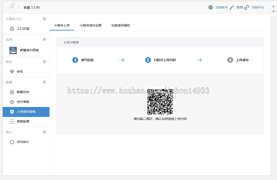Click the link icon beside 数据同步
The image size is (277, 180).
tap(12, 92)
